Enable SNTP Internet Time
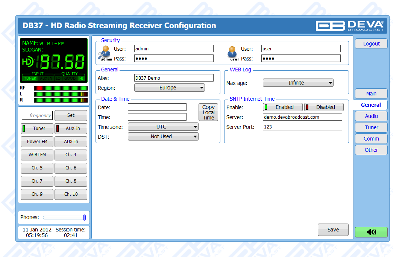The image size is (405, 257). pyautogui.click(x=282, y=107)
